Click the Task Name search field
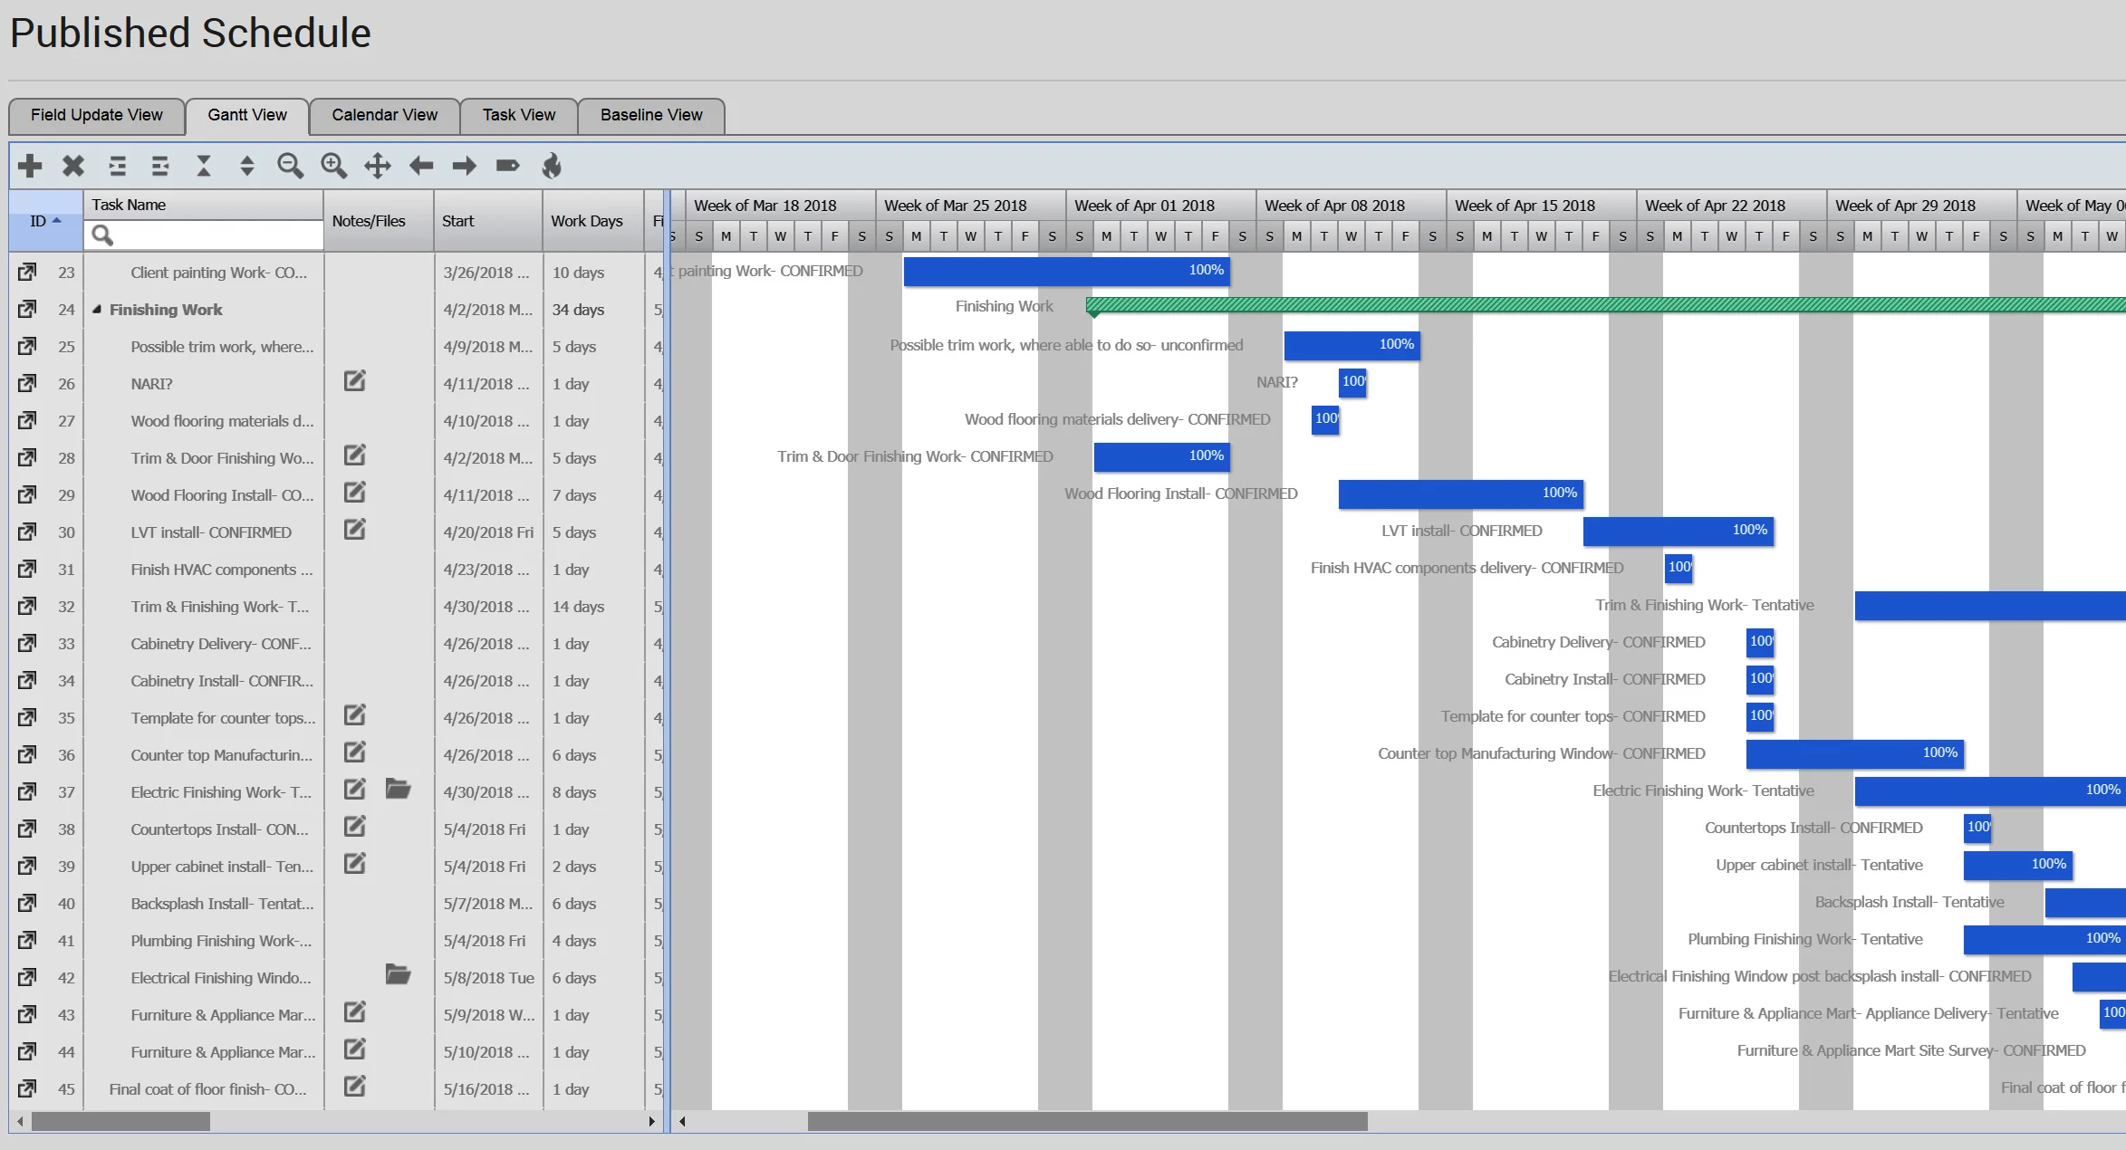 point(204,235)
